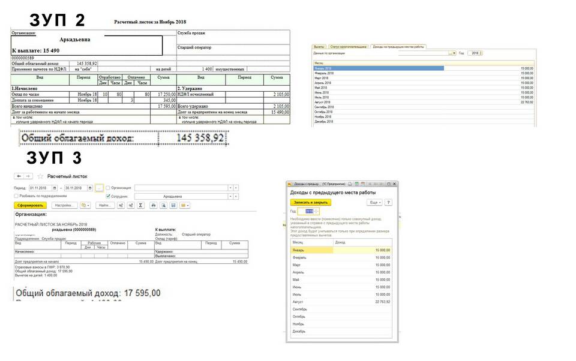Click the back arrow in Расчетный листок

[x=19, y=176]
